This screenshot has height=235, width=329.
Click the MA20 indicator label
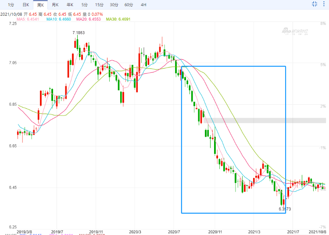click(88, 19)
